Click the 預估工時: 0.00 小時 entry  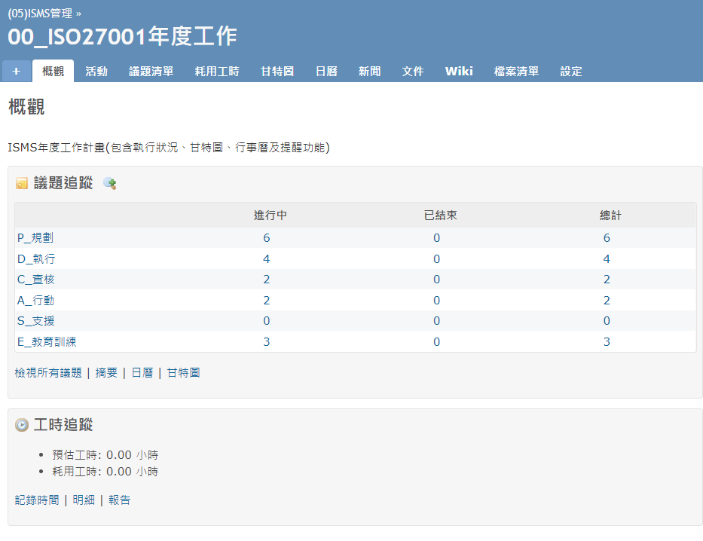[105, 455]
